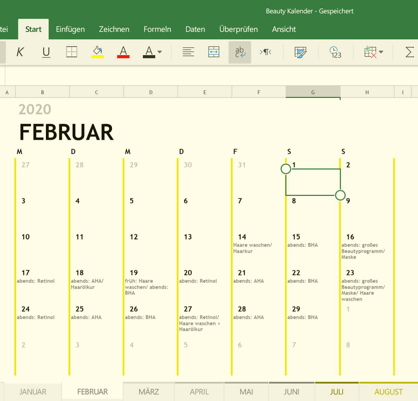Select column A header

(7, 92)
